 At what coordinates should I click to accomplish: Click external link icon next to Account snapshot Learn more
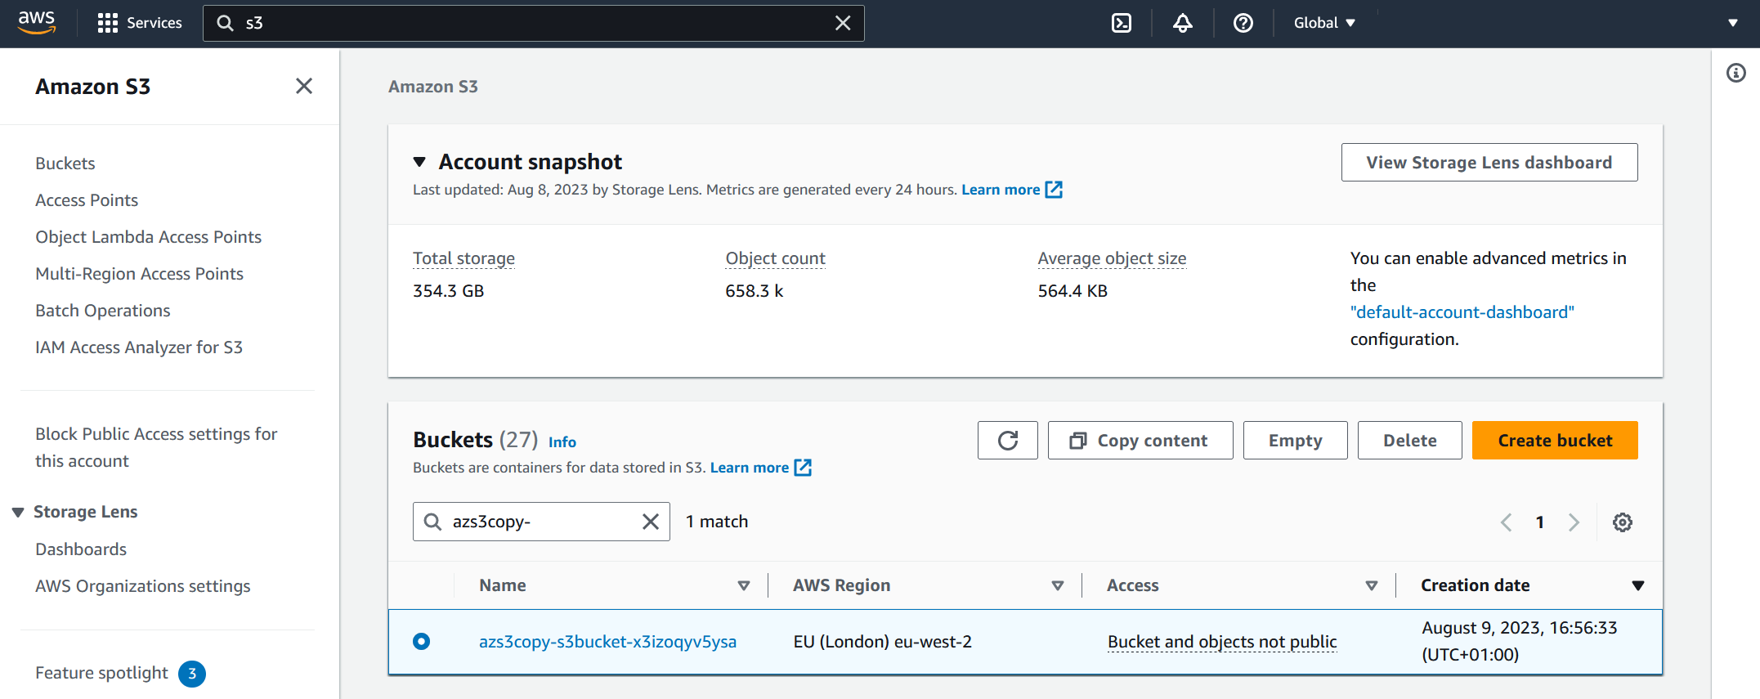click(x=1055, y=190)
